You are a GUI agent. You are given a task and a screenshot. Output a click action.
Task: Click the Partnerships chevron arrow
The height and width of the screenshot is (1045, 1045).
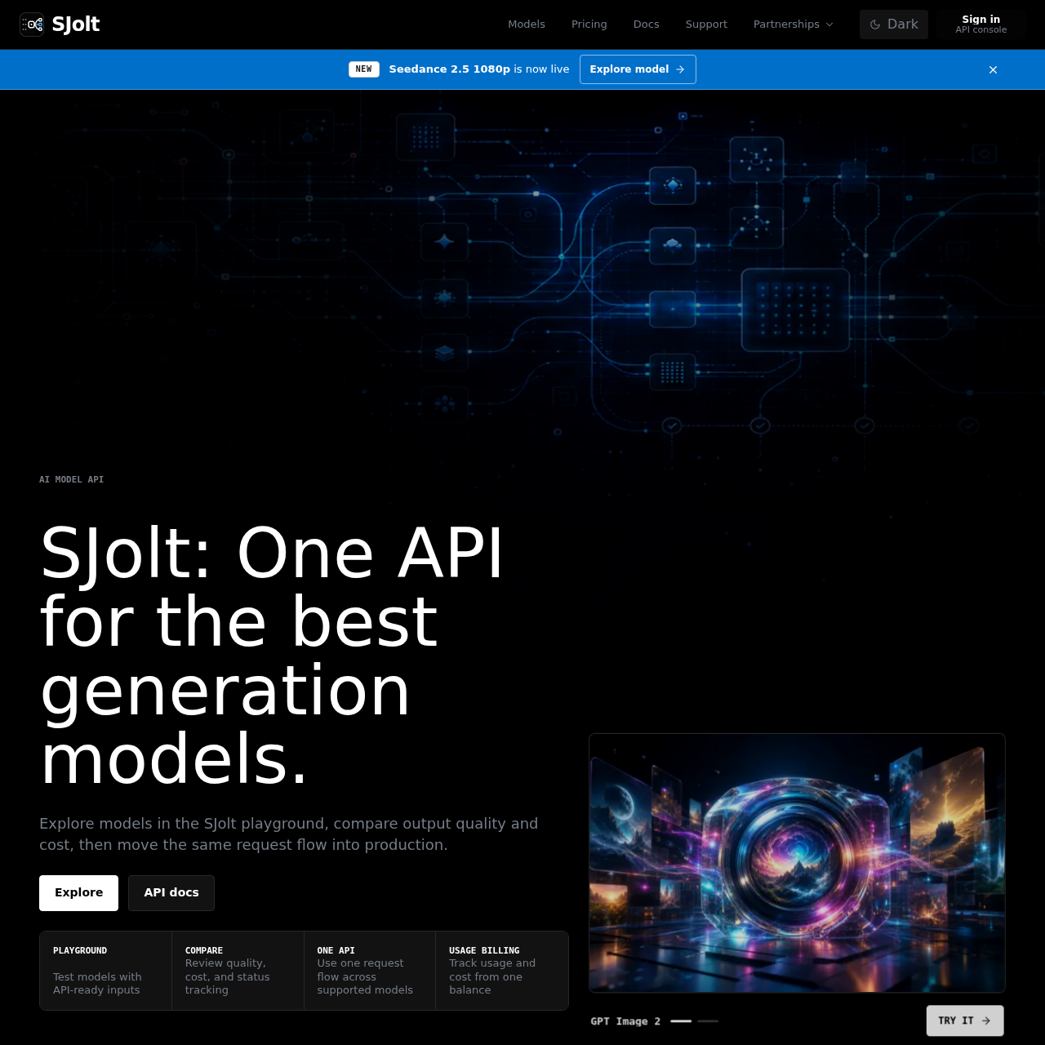click(829, 24)
